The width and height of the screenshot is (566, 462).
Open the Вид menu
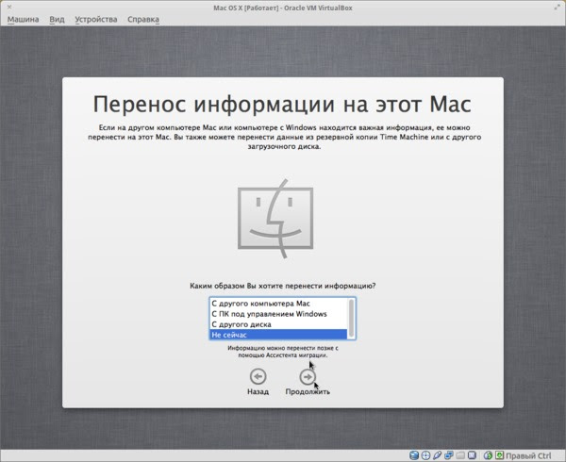tap(57, 20)
